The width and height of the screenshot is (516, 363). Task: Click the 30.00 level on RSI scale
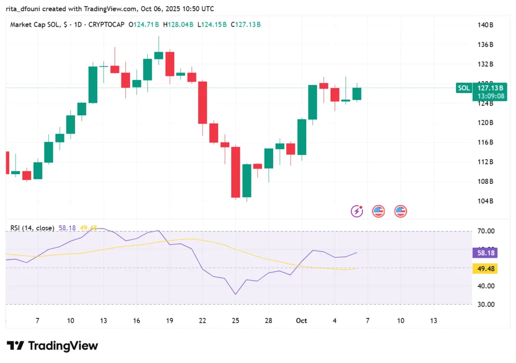point(485,305)
